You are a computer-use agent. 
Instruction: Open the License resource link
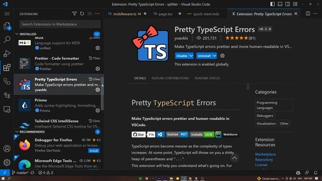click(261, 165)
